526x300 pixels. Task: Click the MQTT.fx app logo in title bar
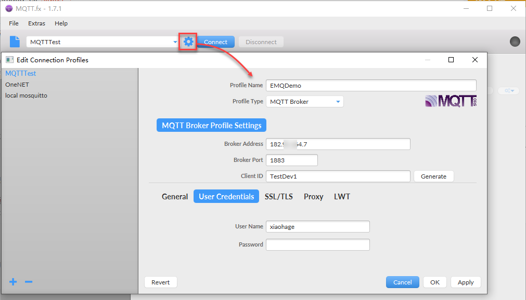pyautogui.click(x=9, y=8)
